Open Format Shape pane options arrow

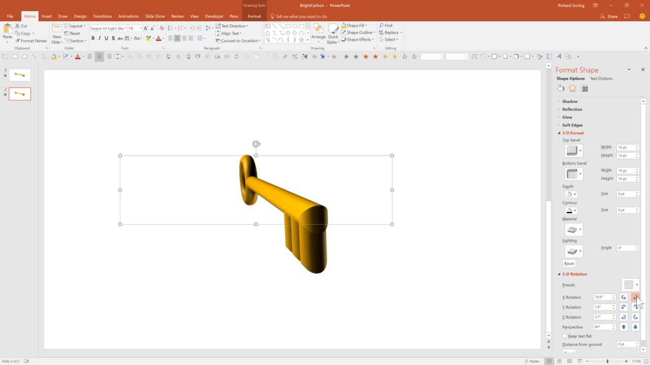(629, 70)
